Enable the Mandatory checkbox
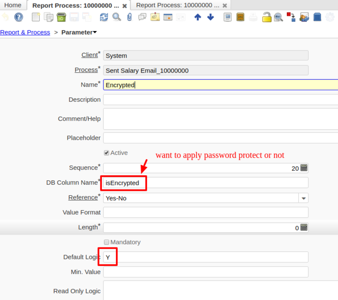The image size is (338, 300). (x=106, y=242)
